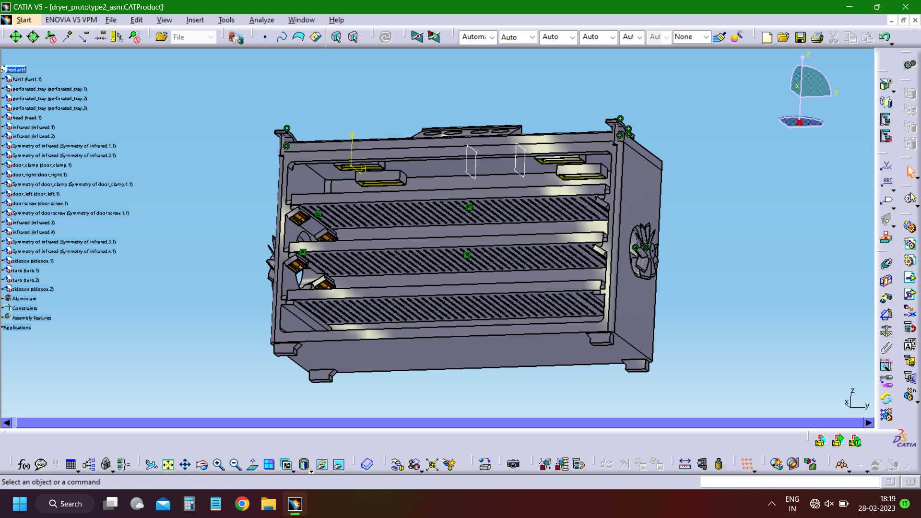Toggle the Hide/Show swap visible space icon
This screenshot has height=518, width=921.
click(x=339, y=464)
